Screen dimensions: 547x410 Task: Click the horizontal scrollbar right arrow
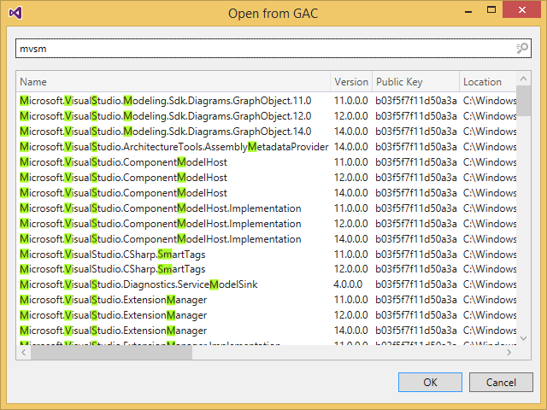click(x=509, y=353)
